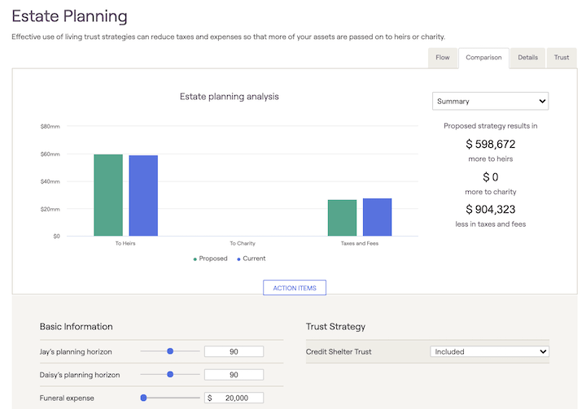Open the Comparison tab

pos(483,58)
